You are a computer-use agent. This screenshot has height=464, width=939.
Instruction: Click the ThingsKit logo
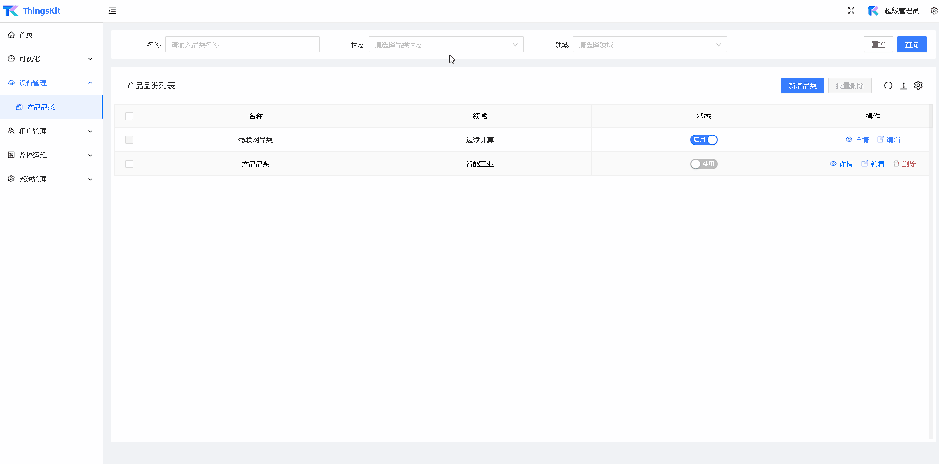32,11
